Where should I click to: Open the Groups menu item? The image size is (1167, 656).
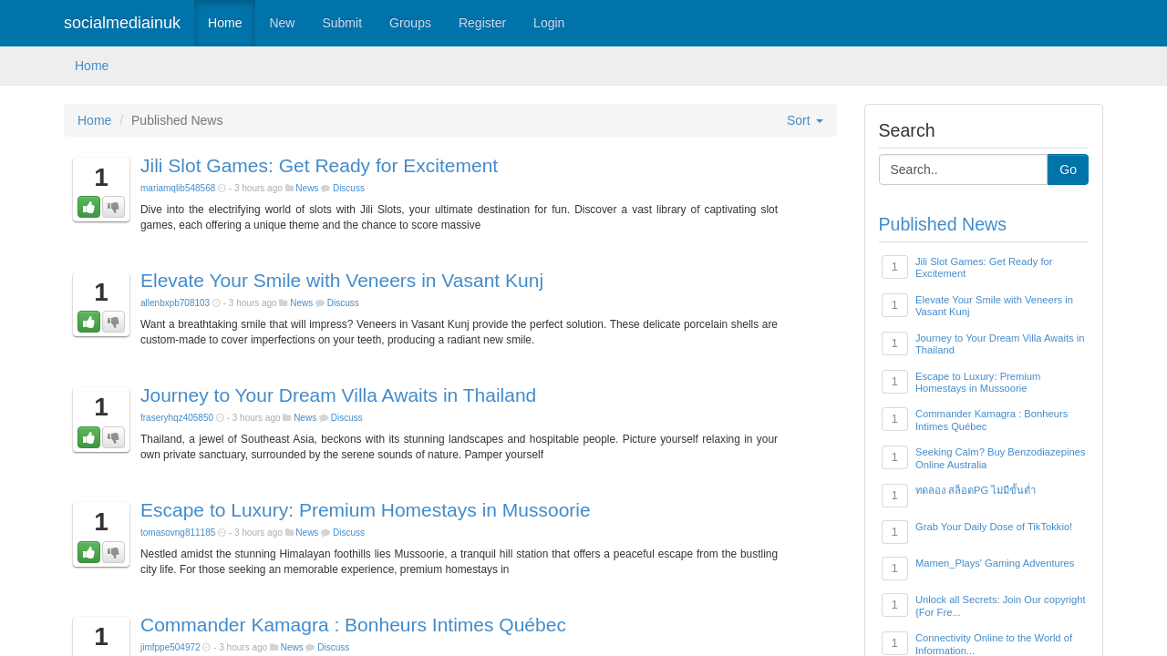point(410,23)
